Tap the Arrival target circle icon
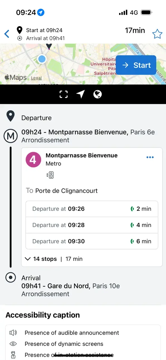 pyautogui.click(x=10, y=277)
